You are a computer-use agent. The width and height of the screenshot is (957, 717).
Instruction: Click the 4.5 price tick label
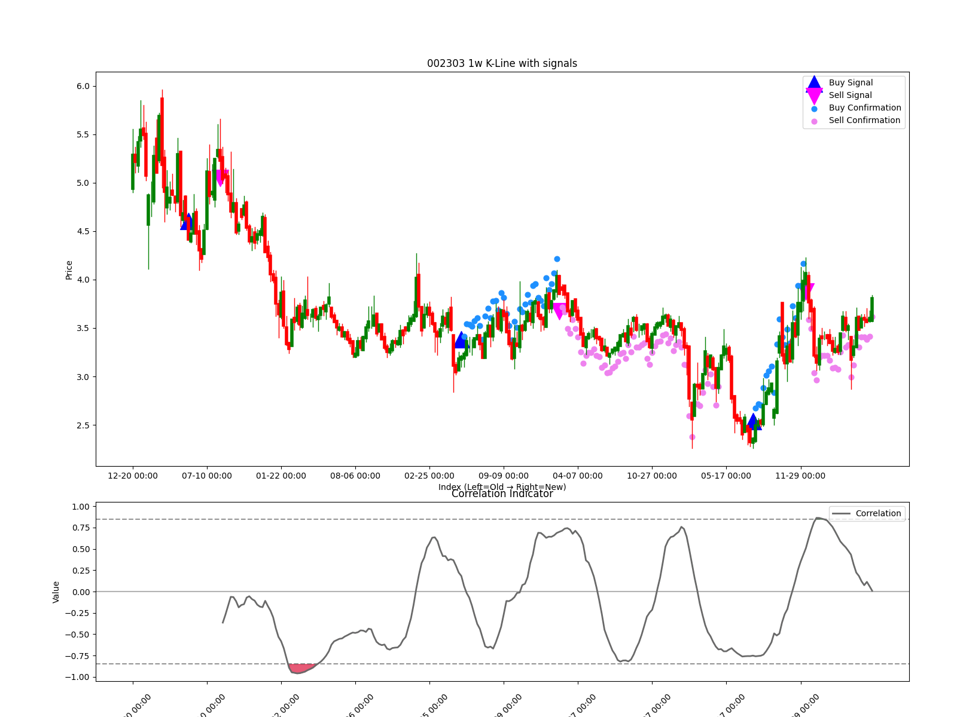pos(83,232)
